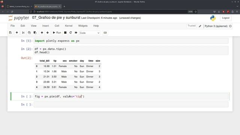Open the cell type Code dropdown
The image size is (240, 135).
pyautogui.click(x=90, y=33)
